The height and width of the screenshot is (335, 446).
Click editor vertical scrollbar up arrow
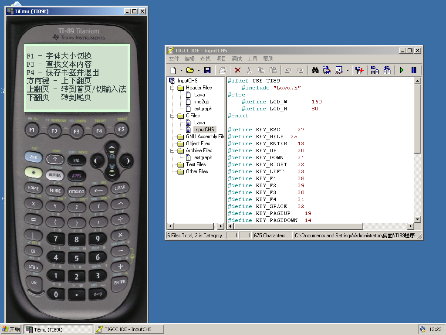[x=417, y=81]
